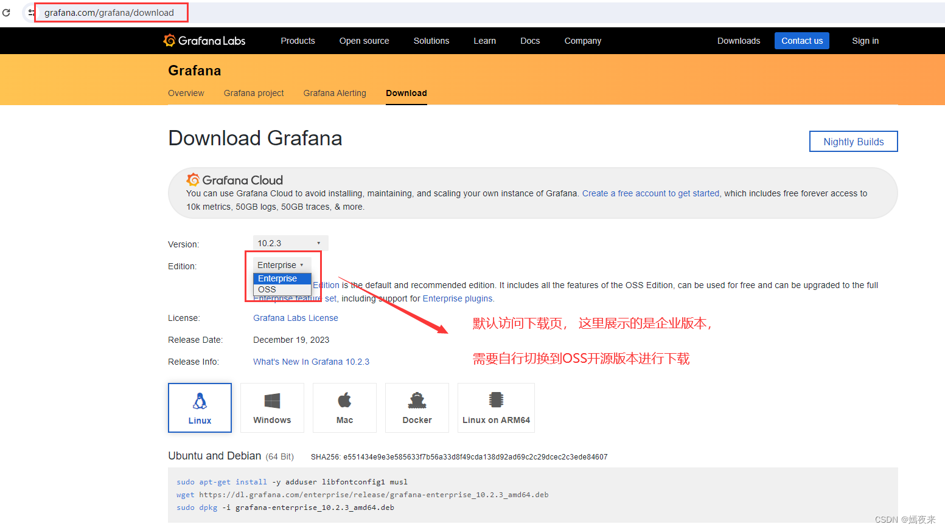This screenshot has width=945, height=530.
Task: Click the Downloads link in header
Action: click(739, 41)
